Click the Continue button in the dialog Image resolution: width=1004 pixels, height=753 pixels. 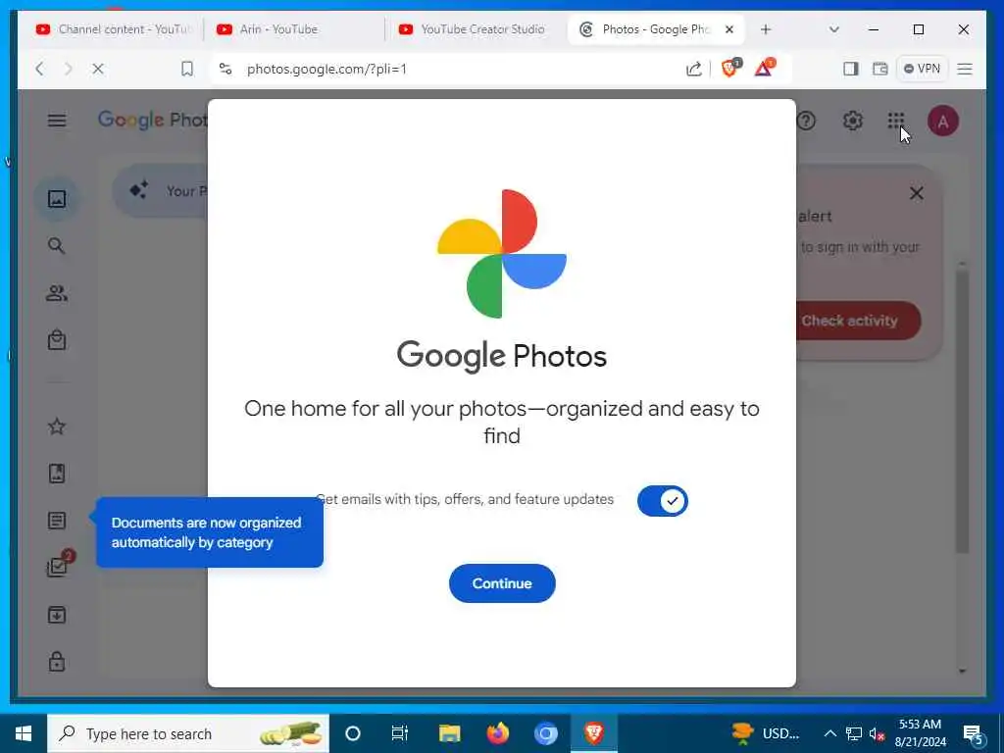(502, 583)
